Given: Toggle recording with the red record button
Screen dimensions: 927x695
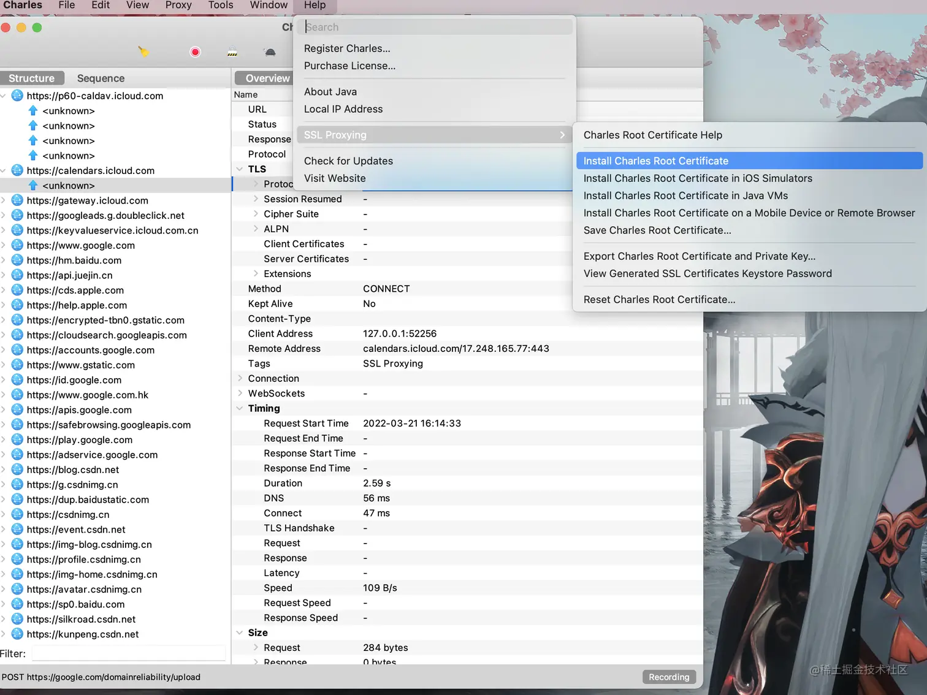Looking at the screenshot, I should pos(195,52).
